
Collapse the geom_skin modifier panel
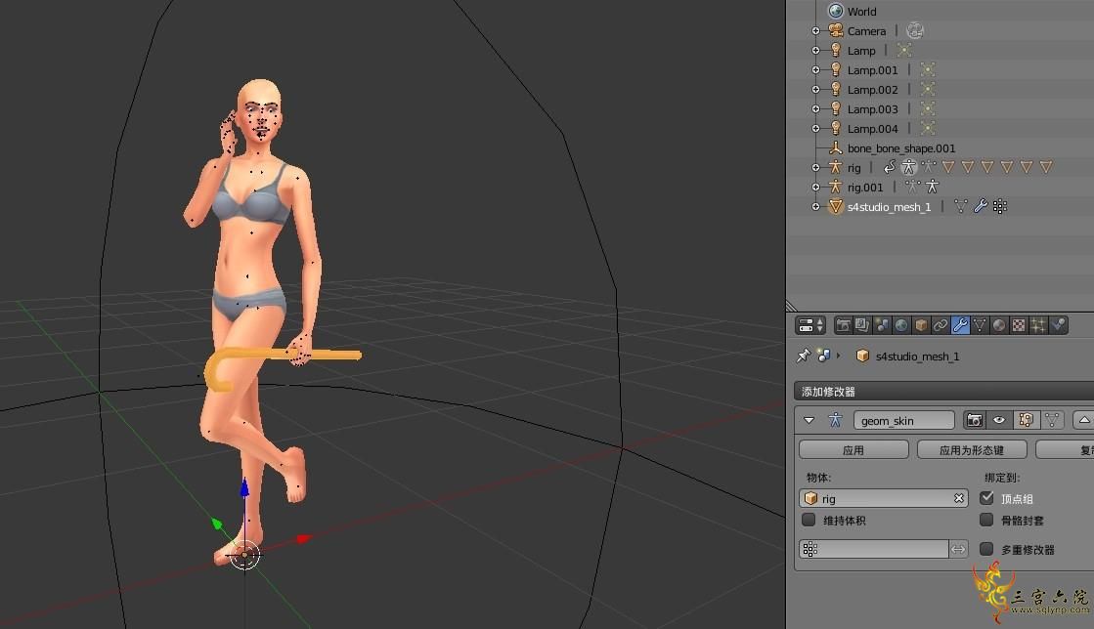tap(809, 421)
